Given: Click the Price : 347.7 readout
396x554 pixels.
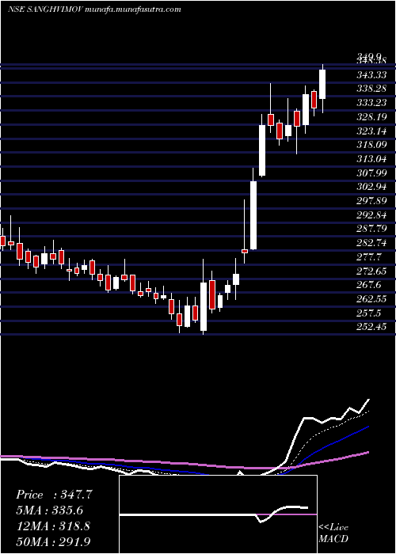Looking at the screenshot, I should click(54, 495).
